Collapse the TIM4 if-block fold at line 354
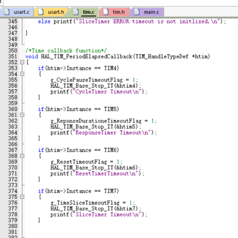The height and width of the screenshot is (238, 238). click(x=22, y=74)
